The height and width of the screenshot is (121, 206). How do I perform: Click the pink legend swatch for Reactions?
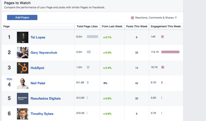pos(132,18)
